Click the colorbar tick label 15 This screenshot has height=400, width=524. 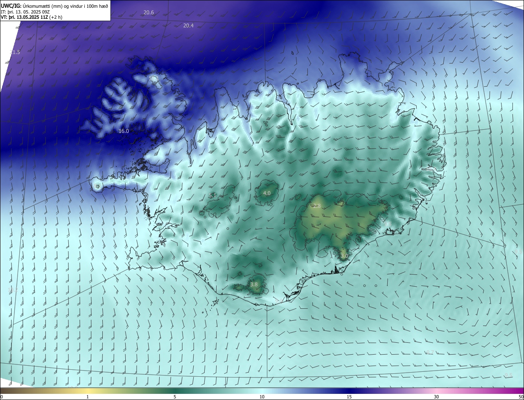tap(349, 397)
